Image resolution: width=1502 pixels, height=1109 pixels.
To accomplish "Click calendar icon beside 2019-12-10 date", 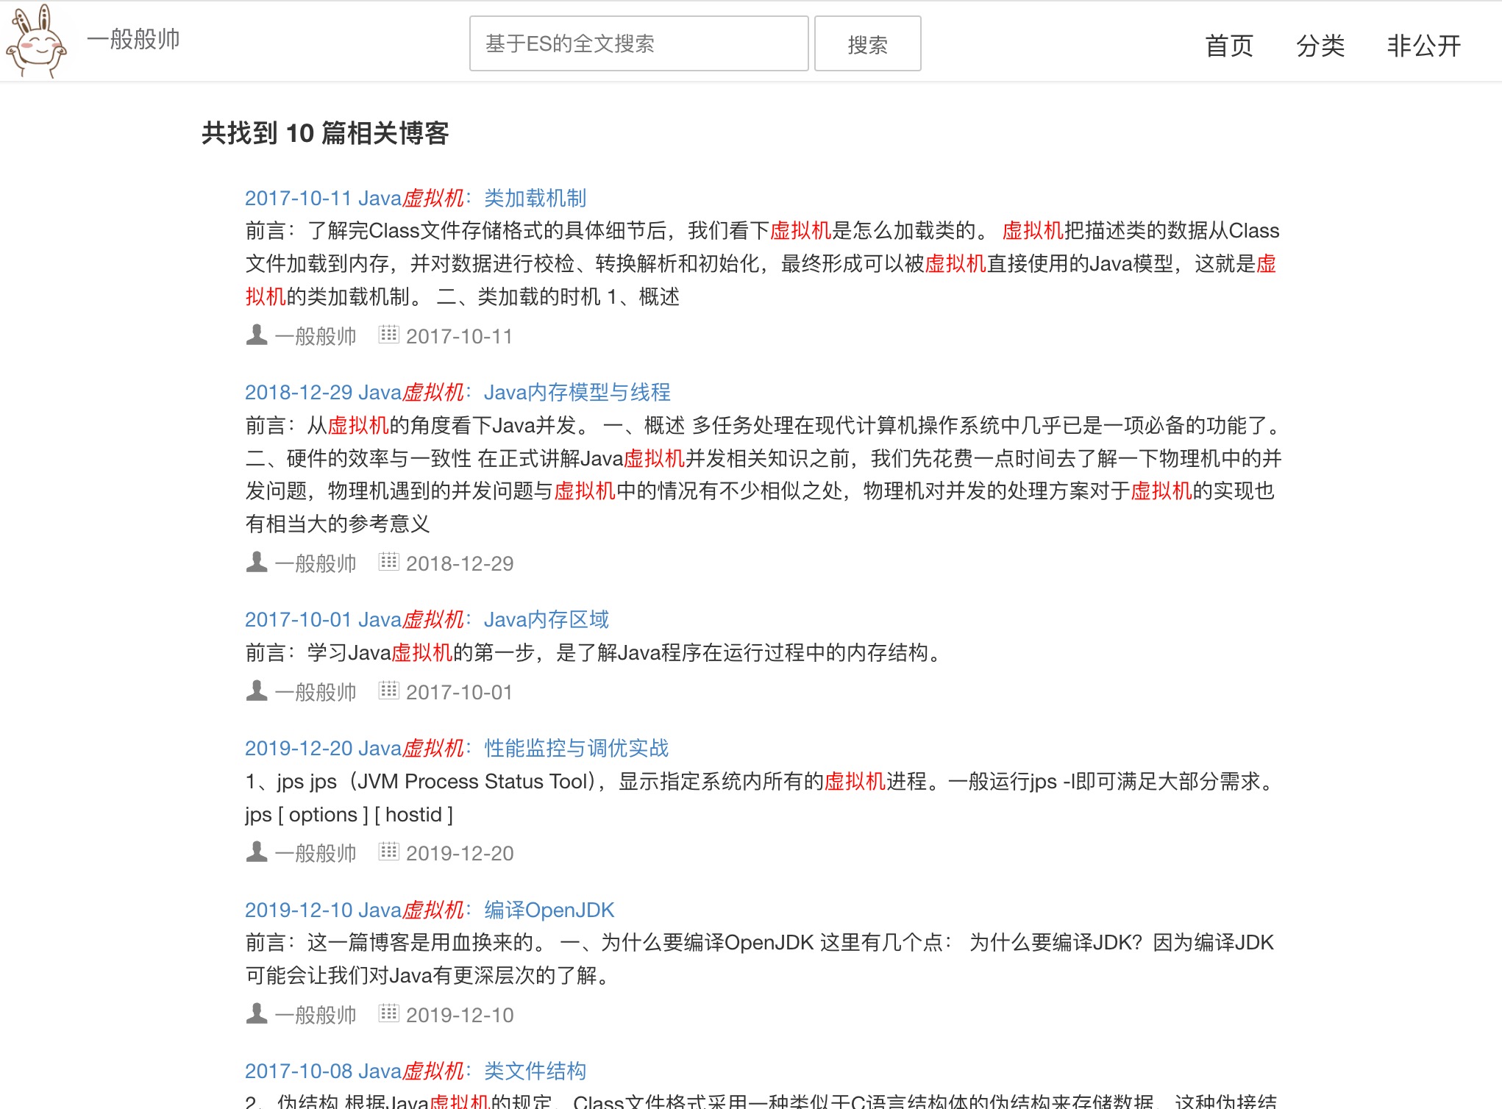I will pyautogui.click(x=388, y=1013).
